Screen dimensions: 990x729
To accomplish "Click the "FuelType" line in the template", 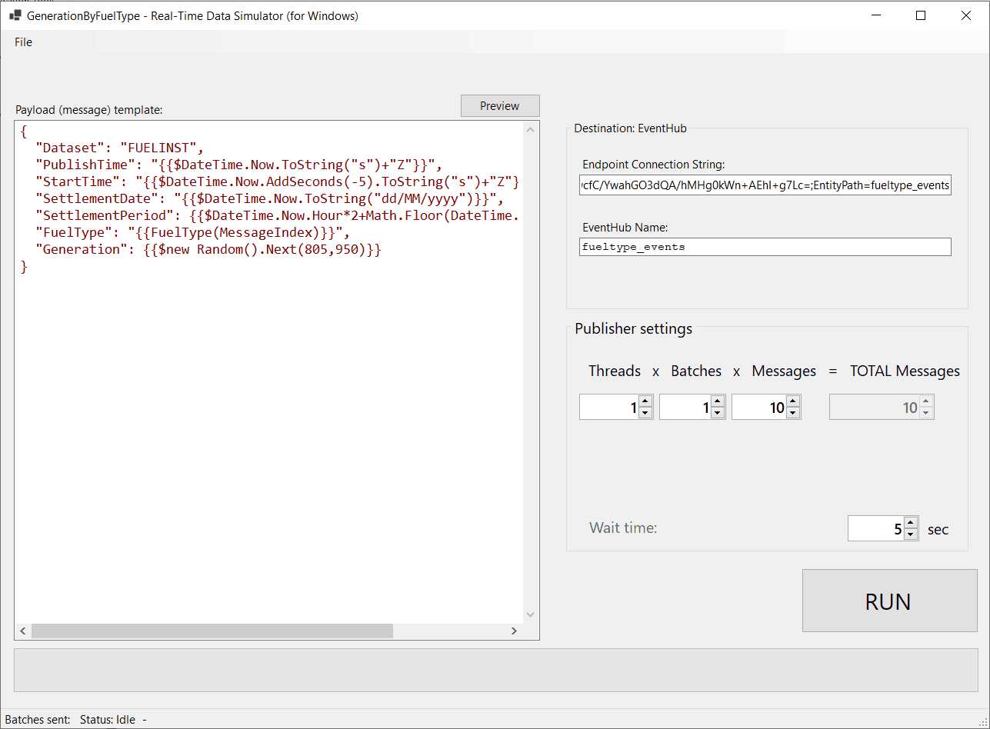I will pos(193,232).
